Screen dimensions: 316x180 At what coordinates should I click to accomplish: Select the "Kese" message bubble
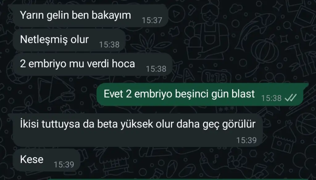coord(46,160)
